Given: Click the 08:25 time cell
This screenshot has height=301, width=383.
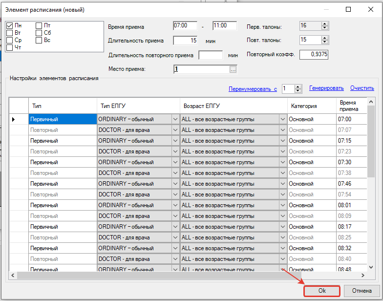Looking at the screenshot, I should click(352, 237).
